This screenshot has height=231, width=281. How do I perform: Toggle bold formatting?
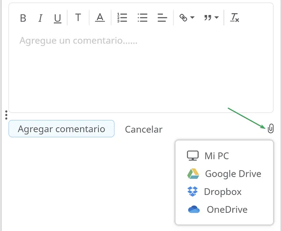click(x=23, y=18)
